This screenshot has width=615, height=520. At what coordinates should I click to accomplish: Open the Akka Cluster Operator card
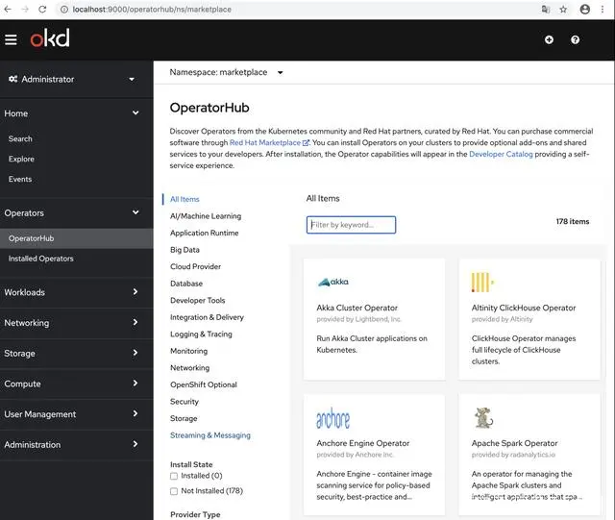click(x=374, y=319)
